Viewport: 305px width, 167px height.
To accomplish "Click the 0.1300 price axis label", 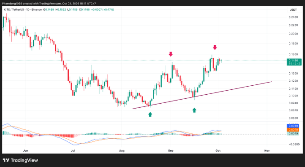I will pyautogui.click(x=293, y=74).
